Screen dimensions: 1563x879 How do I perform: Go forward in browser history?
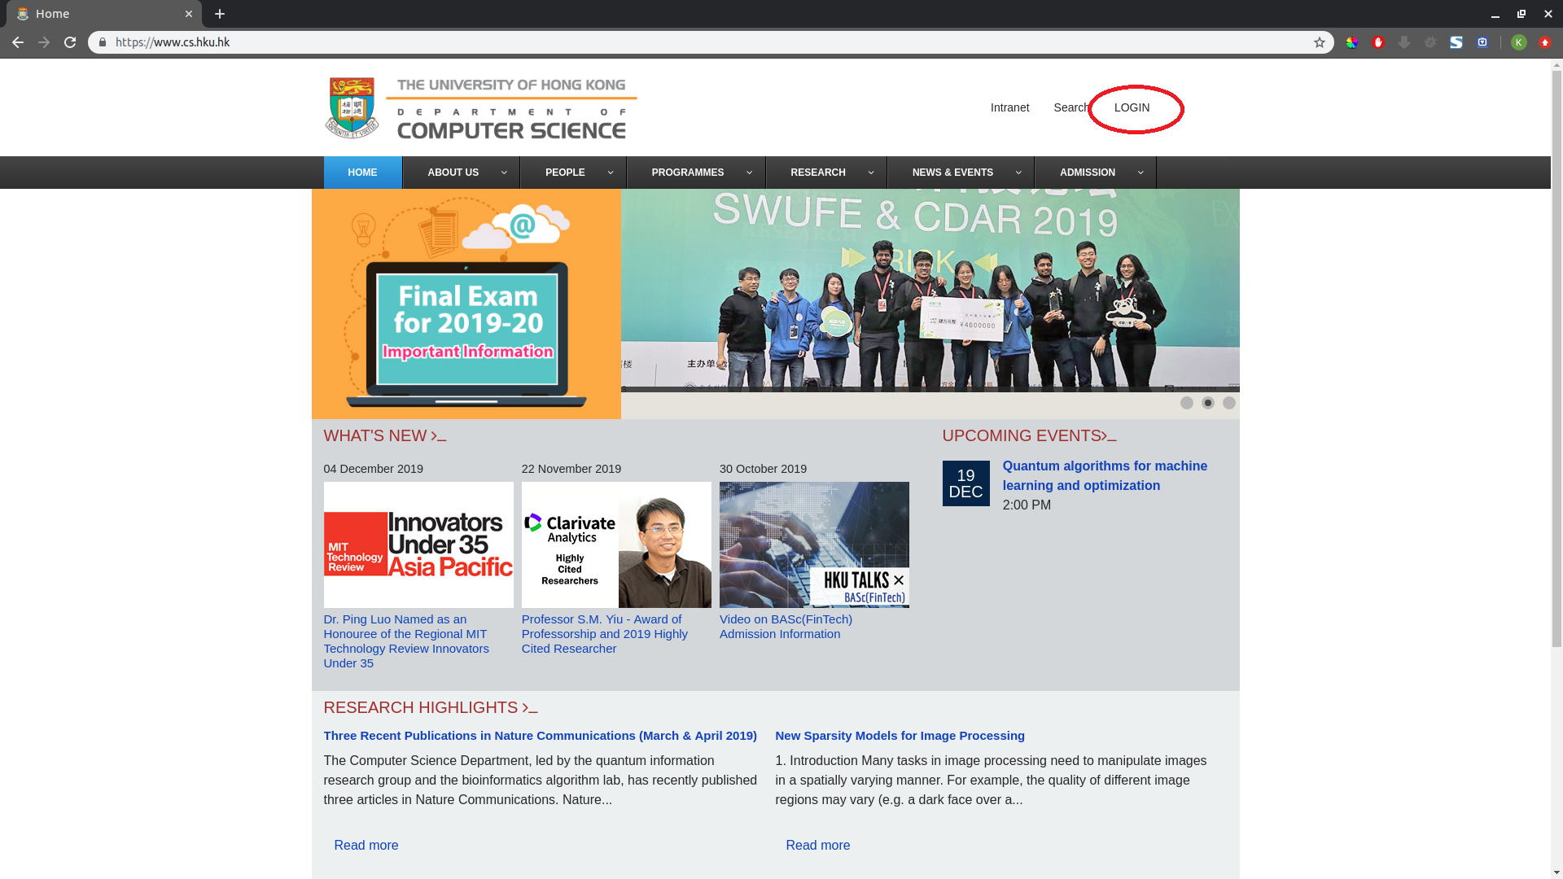pyautogui.click(x=44, y=42)
